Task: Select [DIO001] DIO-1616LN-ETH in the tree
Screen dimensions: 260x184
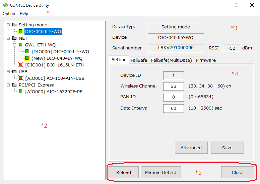Action: tap(55, 65)
